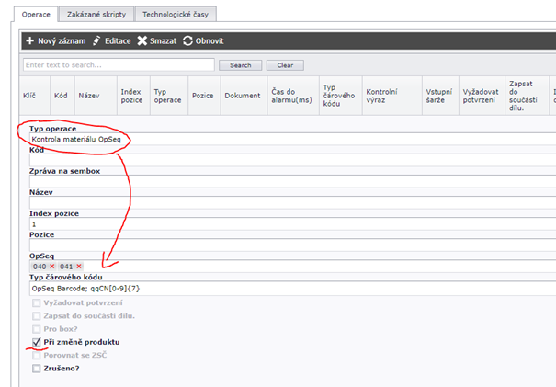Sort by the Klíč column header

point(29,95)
